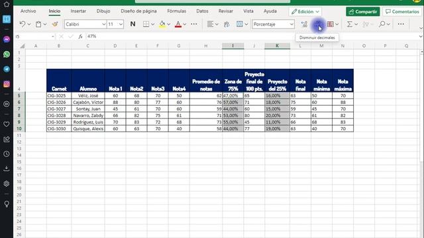Click the text alignment icon
The image size is (424, 238).
[210, 24]
